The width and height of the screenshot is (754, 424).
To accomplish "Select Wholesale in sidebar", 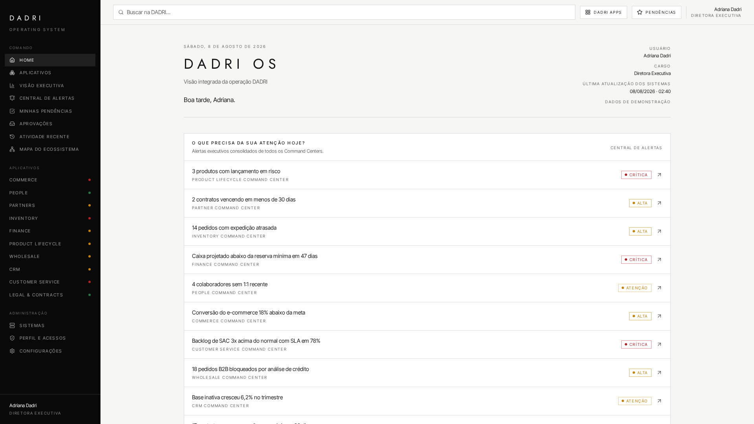I will pos(50,256).
